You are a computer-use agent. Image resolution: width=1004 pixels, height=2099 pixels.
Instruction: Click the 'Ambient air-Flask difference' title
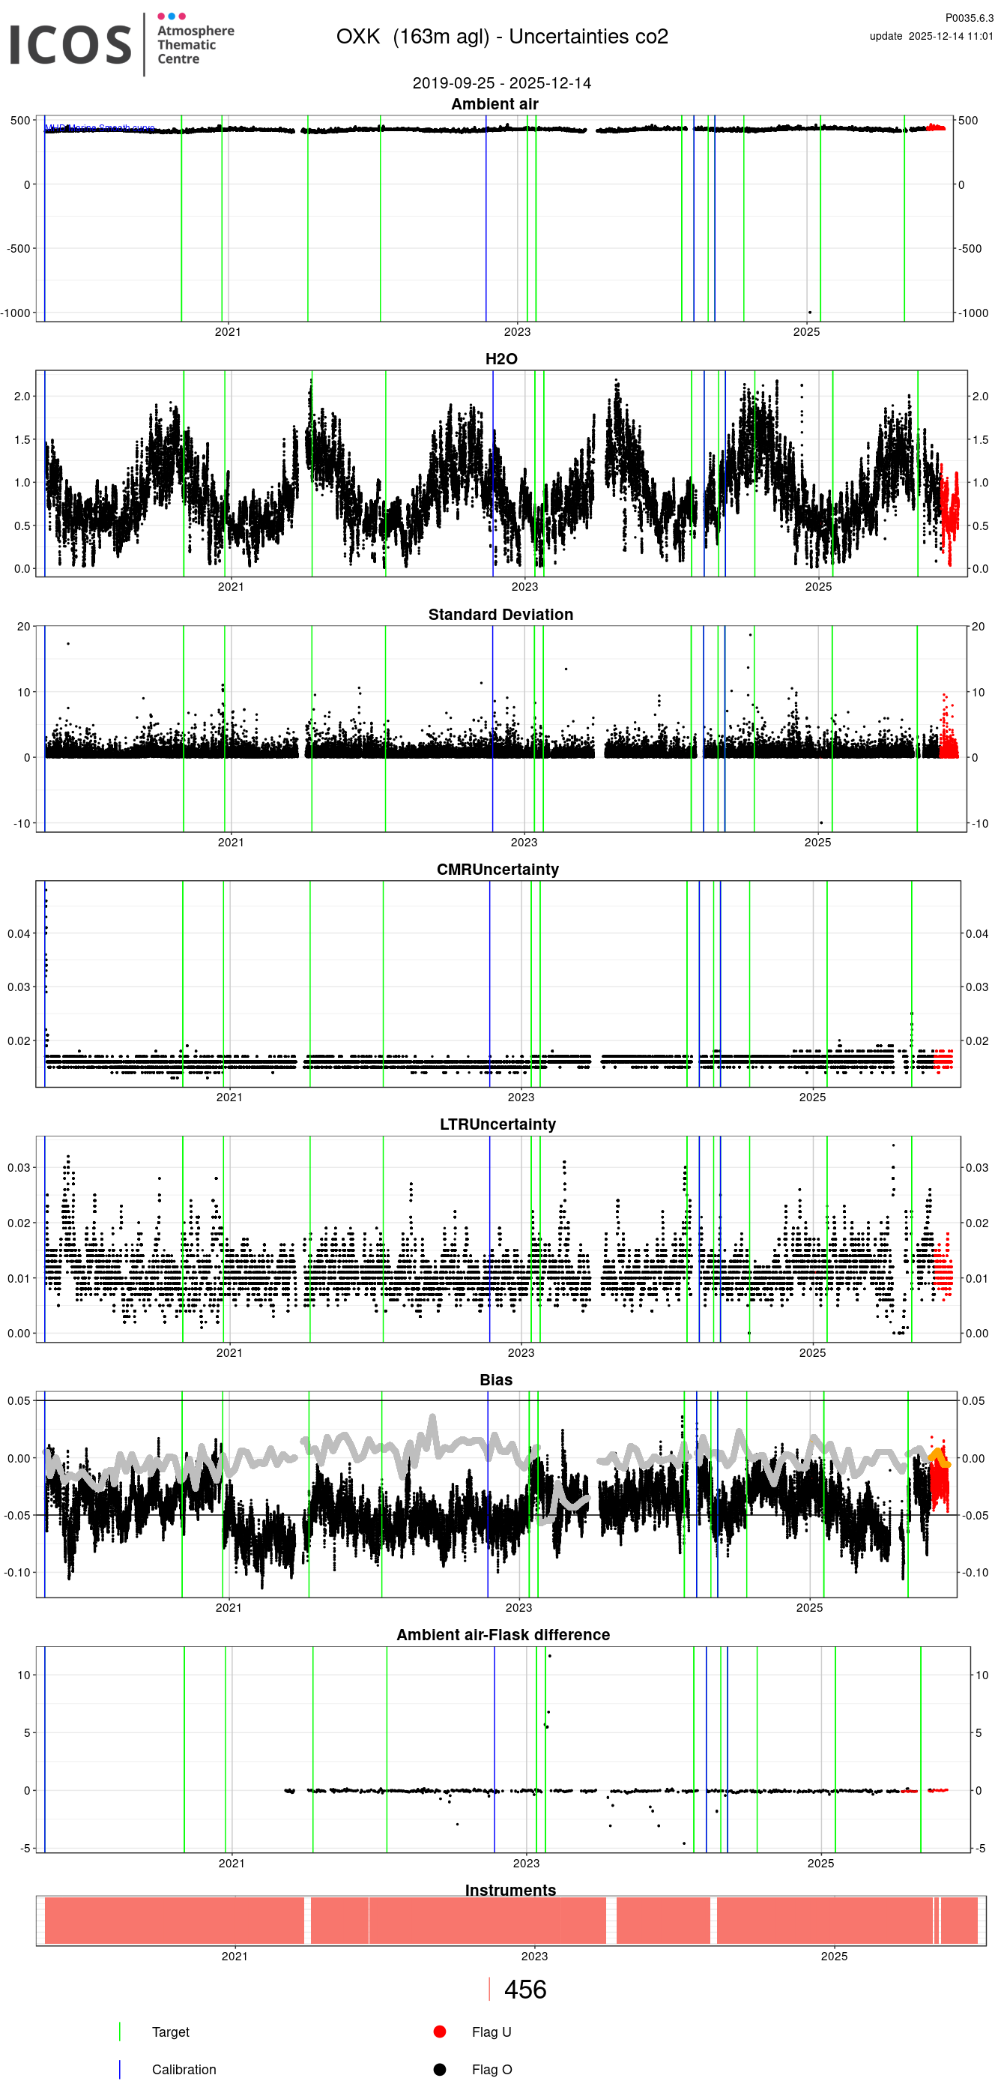[503, 1634]
